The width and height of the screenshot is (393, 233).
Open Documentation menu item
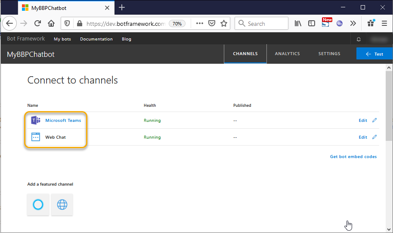coord(96,39)
